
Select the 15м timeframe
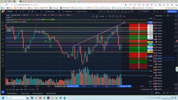(29, 11)
